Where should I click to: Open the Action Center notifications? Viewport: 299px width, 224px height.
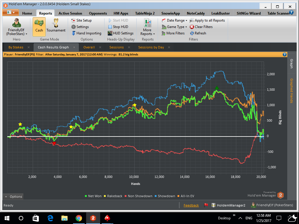279,218
